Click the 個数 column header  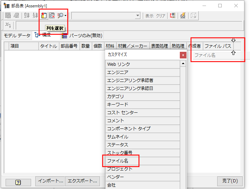point(98,46)
